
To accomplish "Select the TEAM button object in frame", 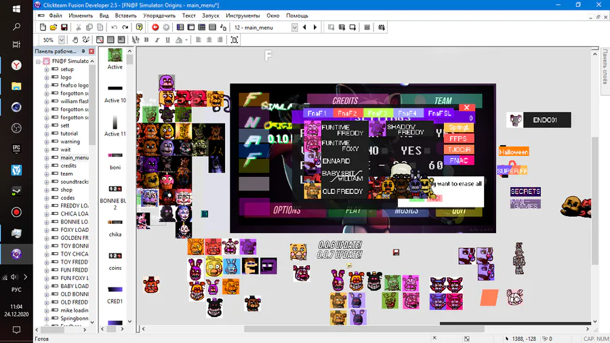I will [x=443, y=100].
